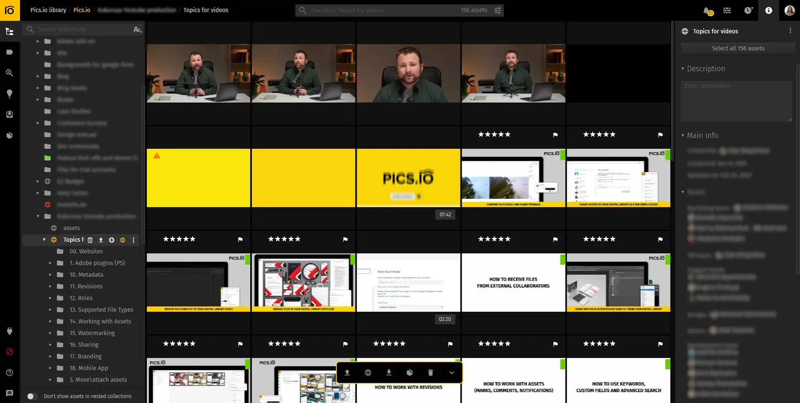Expand the 11. Revisions folder arrow
Viewport: 800px width, 403px height.
tap(50, 286)
